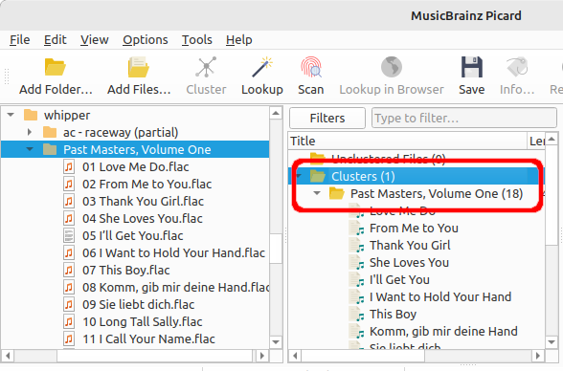Click file icon of 06 I Want to Hold Your Hand.flac
The width and height of the screenshot is (563, 371).
coord(69,252)
